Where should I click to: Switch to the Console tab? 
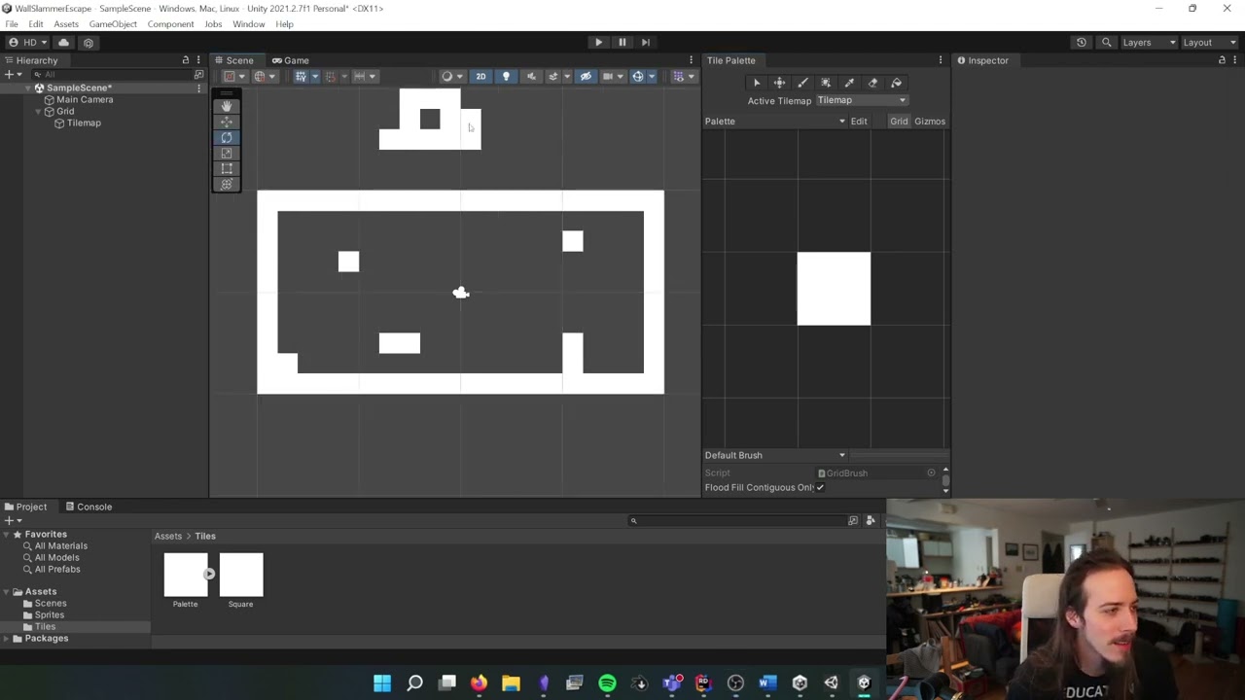[x=89, y=507]
